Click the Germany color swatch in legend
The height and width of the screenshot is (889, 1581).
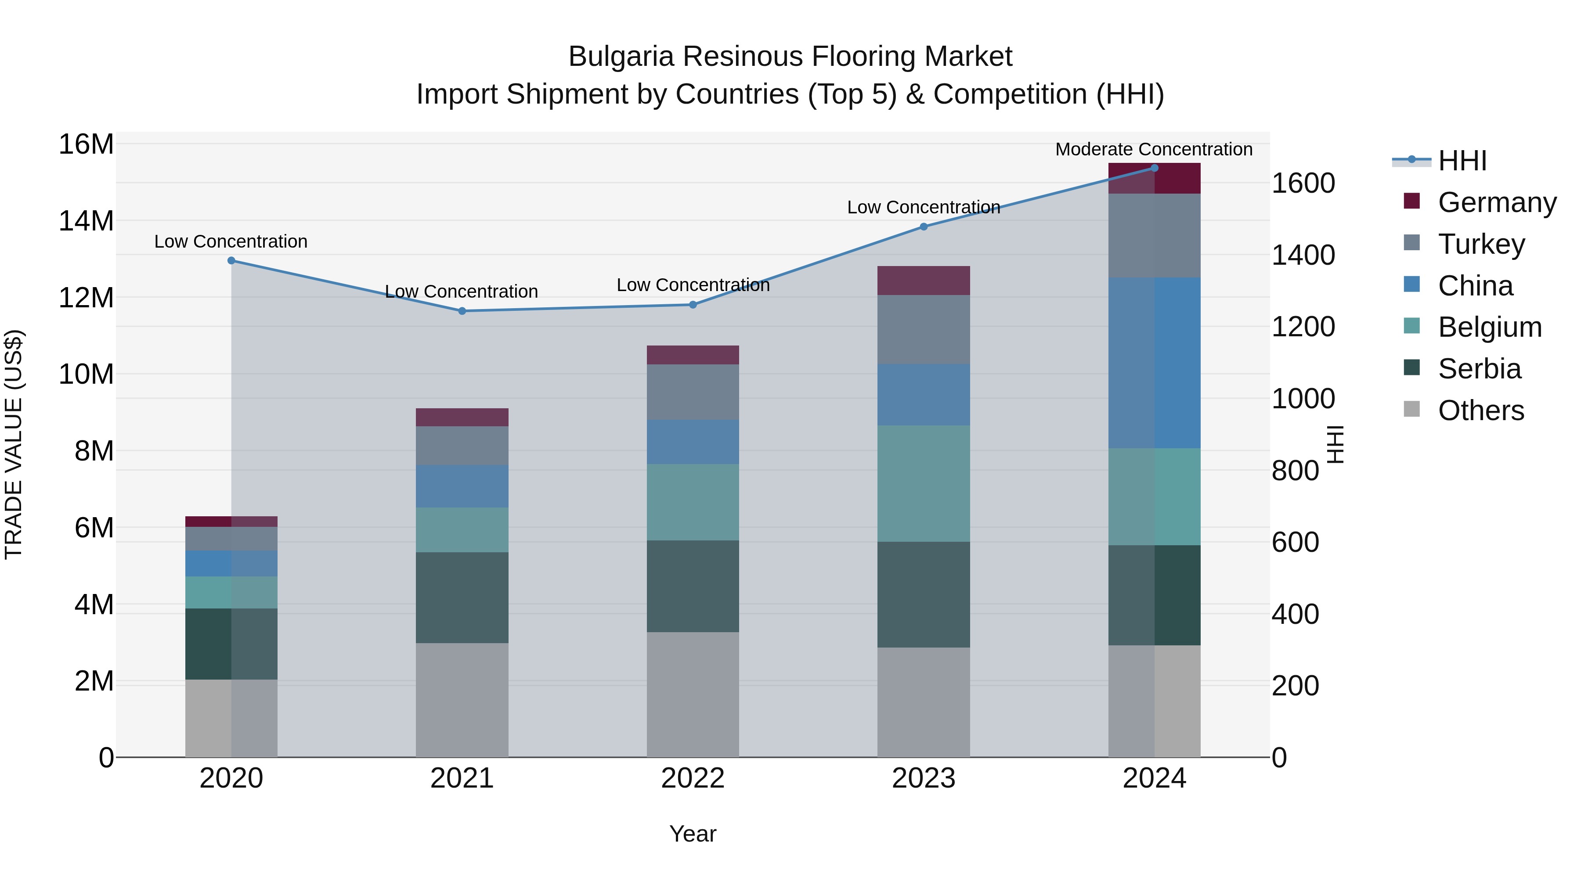[1411, 201]
